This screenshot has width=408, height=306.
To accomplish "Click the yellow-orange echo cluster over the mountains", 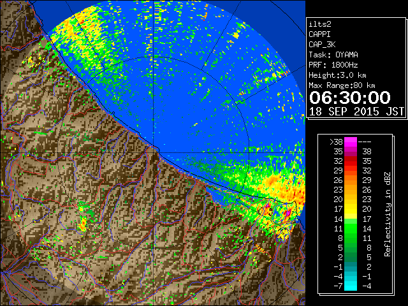I will pos(83,224).
